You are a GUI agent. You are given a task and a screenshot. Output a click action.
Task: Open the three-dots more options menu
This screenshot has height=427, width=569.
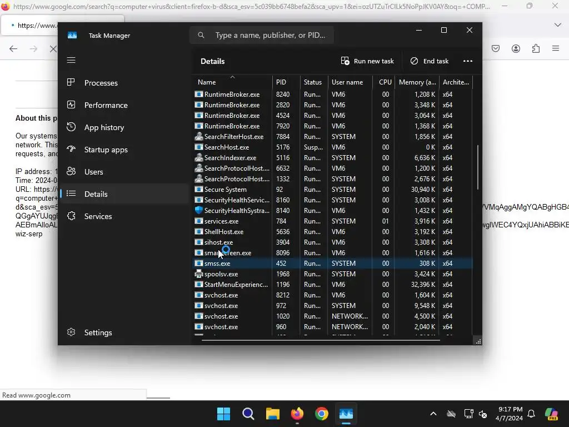(468, 61)
